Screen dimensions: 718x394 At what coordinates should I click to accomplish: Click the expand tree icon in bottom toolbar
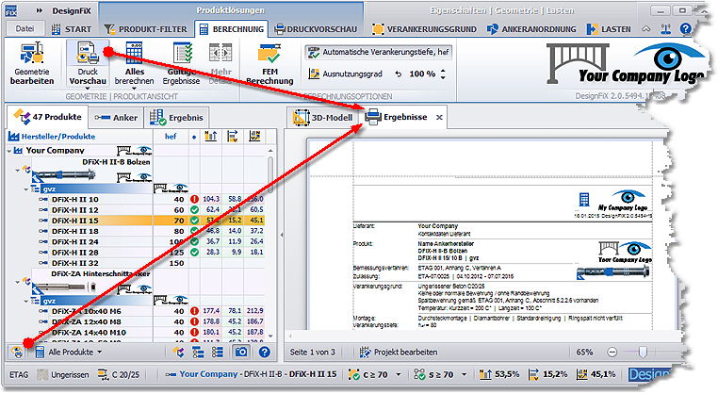[x=198, y=352]
